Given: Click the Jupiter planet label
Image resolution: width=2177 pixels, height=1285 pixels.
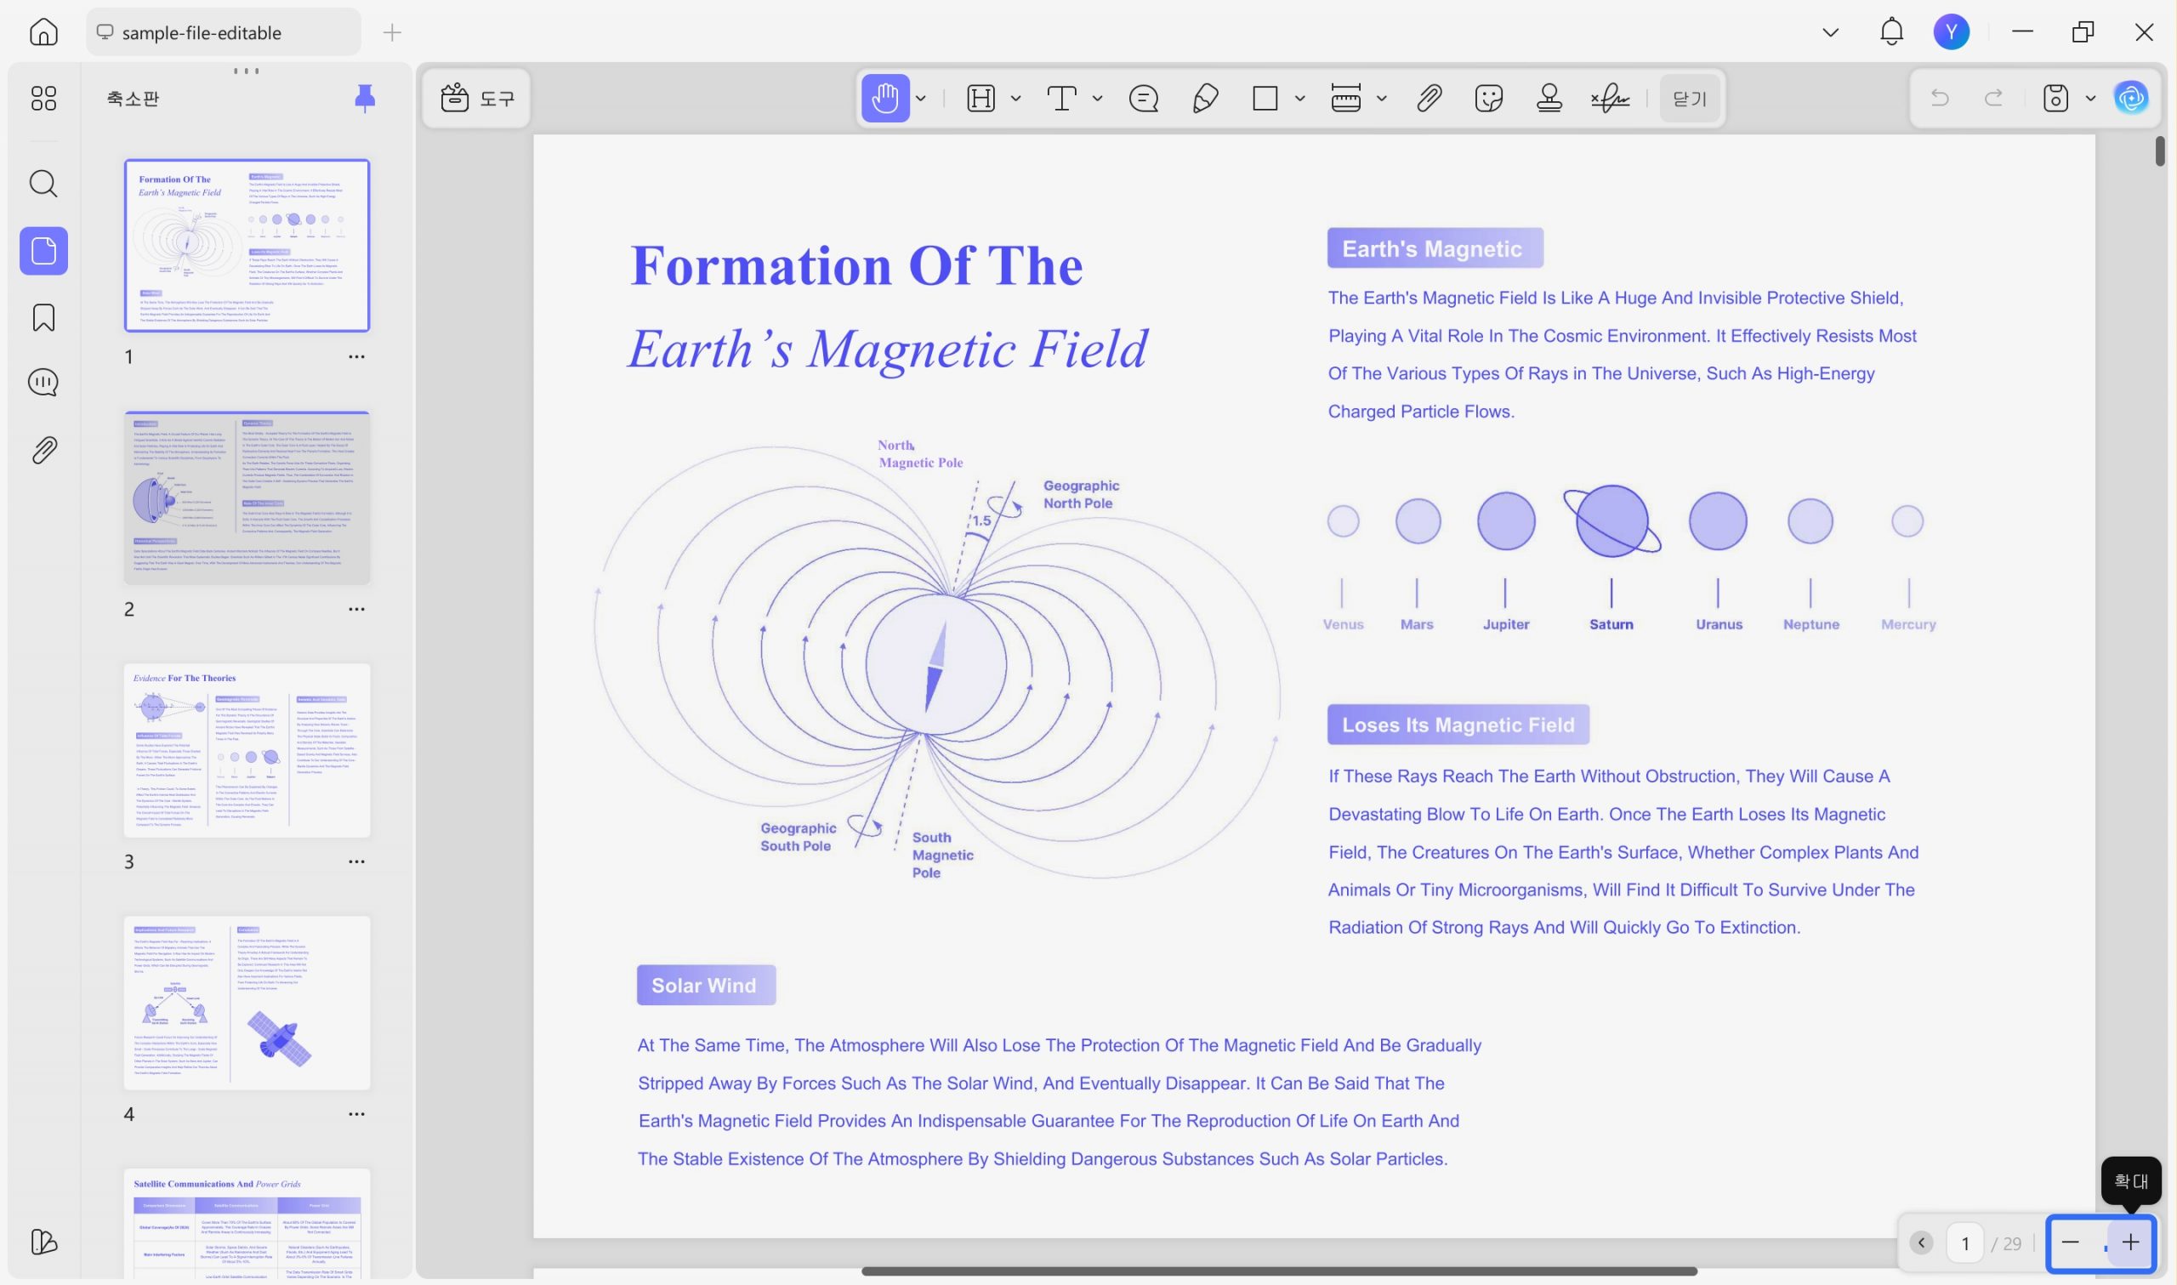Looking at the screenshot, I should tap(1505, 624).
